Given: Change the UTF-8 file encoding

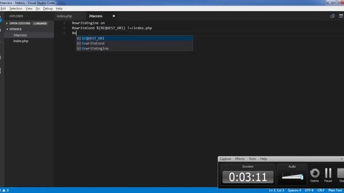Looking at the screenshot, I should [x=309, y=190].
